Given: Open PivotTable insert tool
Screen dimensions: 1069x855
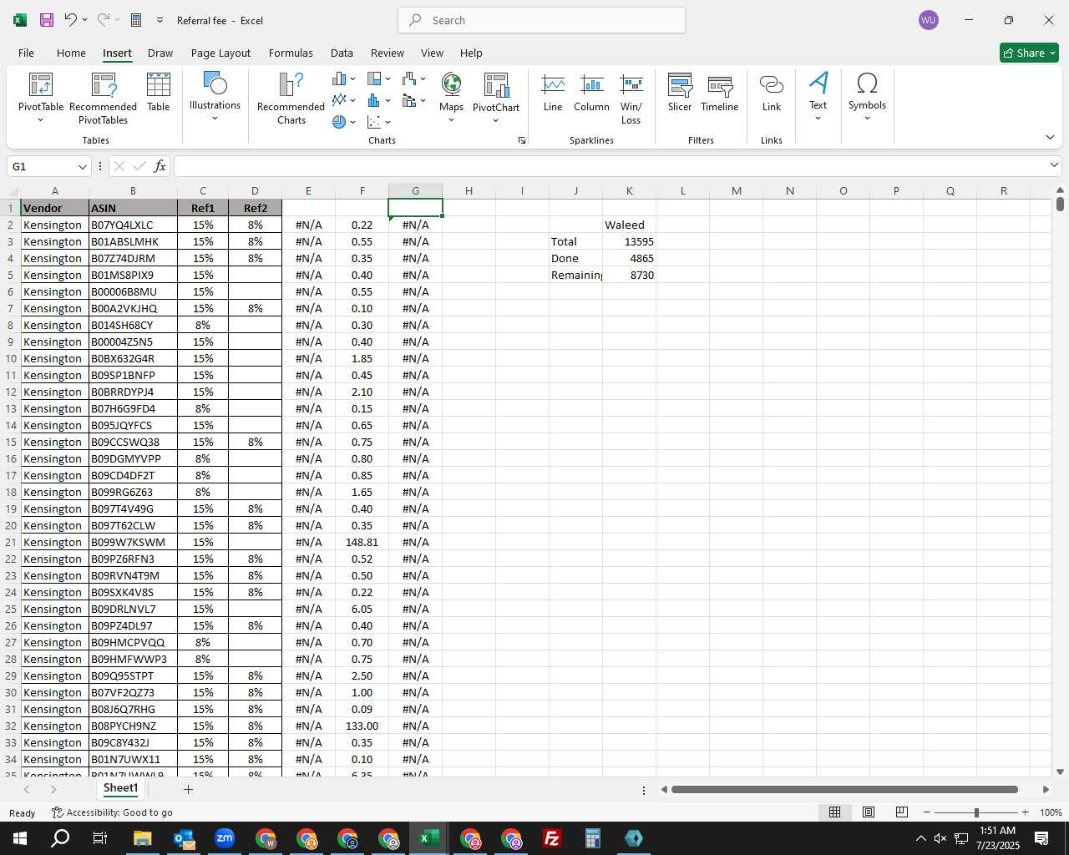Looking at the screenshot, I should (41, 98).
